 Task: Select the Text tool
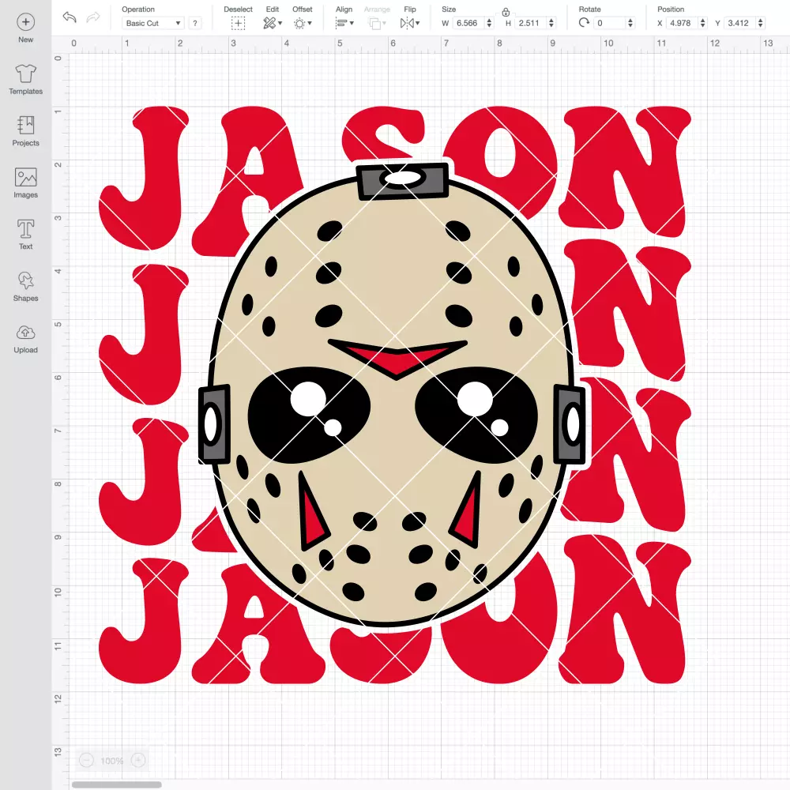tap(26, 235)
